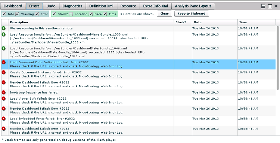Click error icon for Load Viewer Swfs failed
This screenshot has width=280, height=143.
click(x=4, y=98)
